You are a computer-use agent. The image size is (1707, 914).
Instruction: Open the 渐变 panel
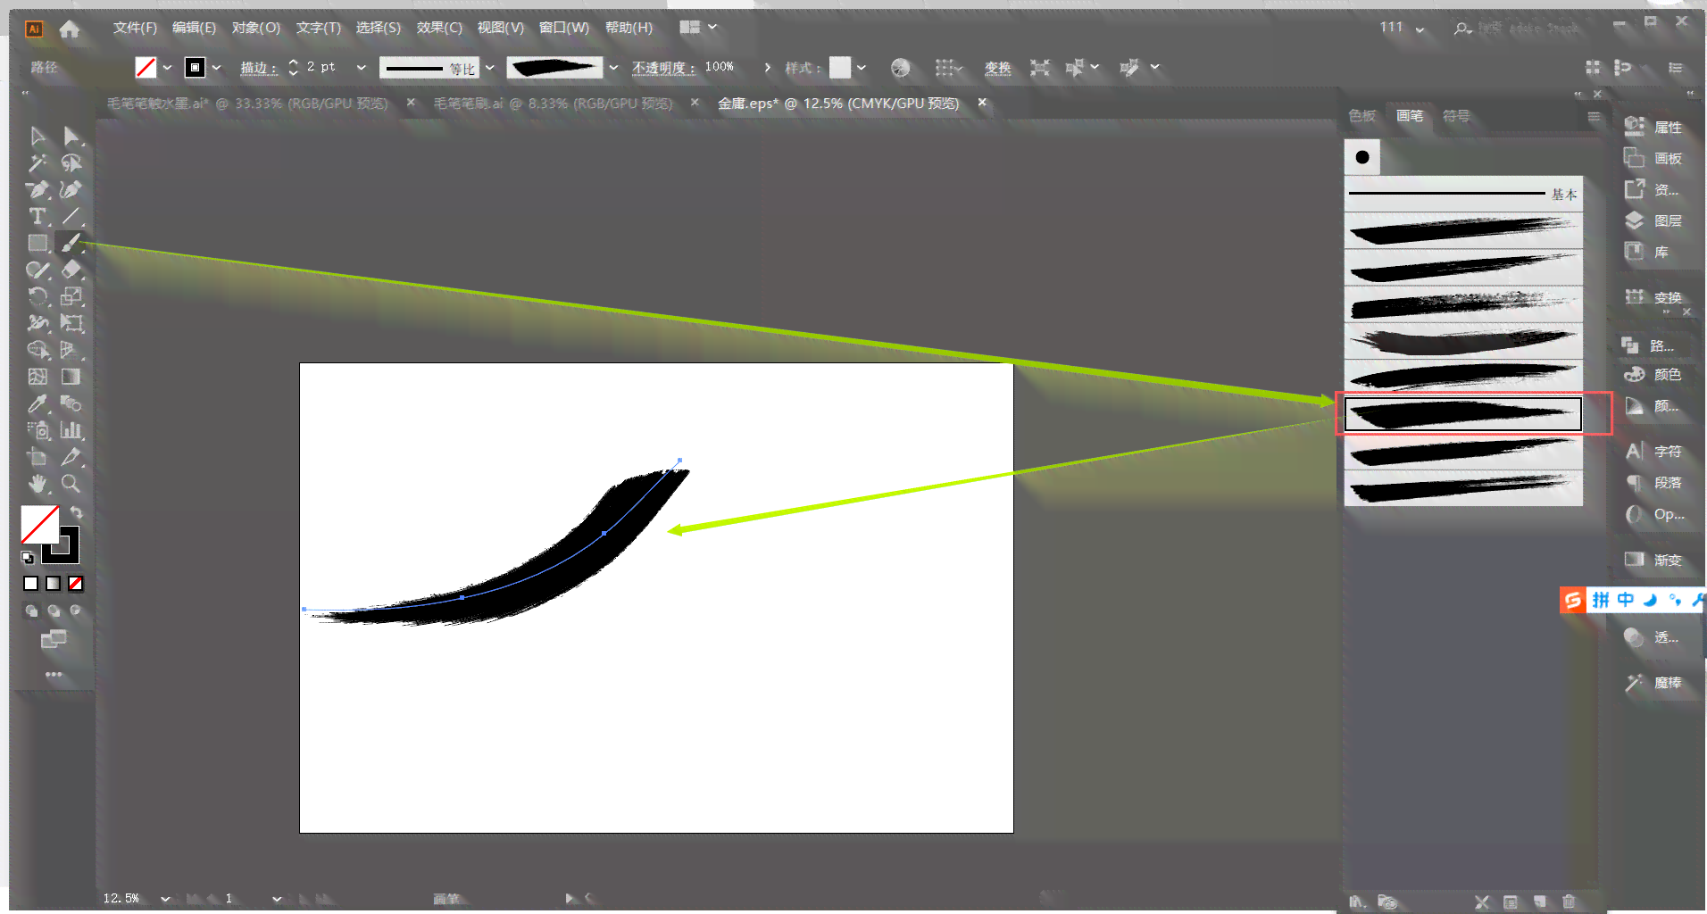point(1653,560)
